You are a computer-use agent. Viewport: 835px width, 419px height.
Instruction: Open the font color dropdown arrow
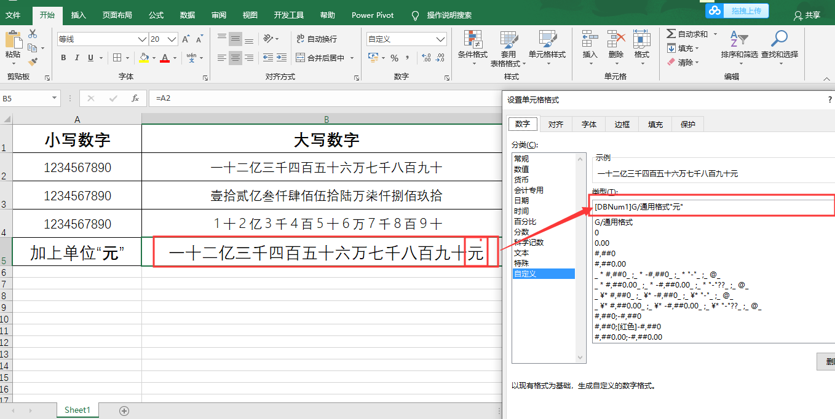pos(175,58)
